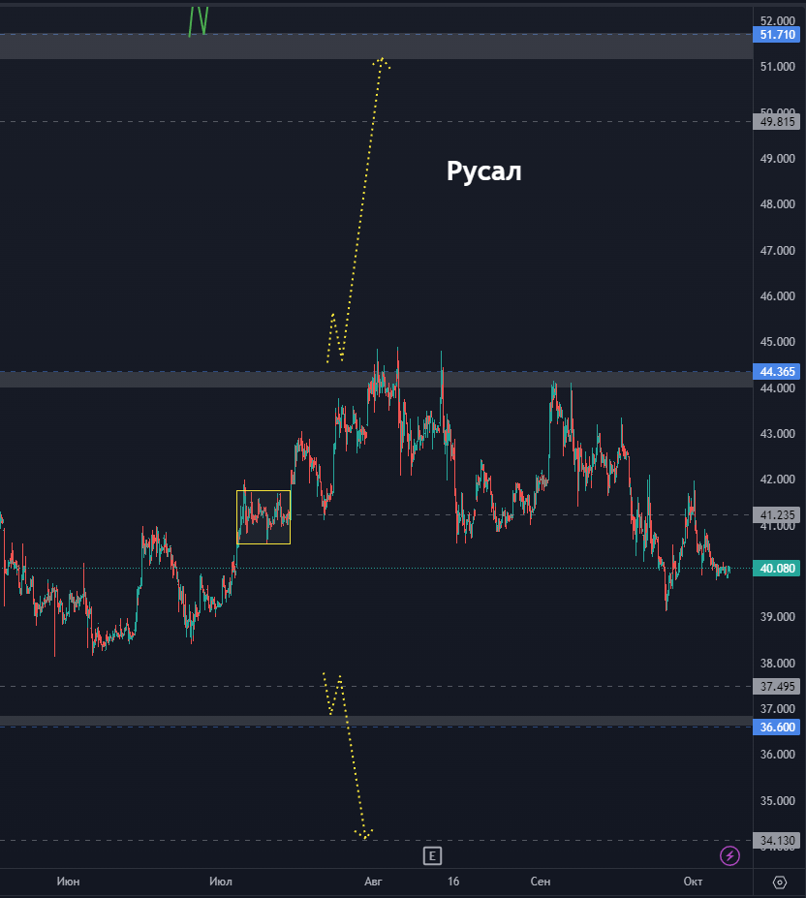Click the 36.000 price scale tick
Viewport: 806px width, 898px height.
777,755
